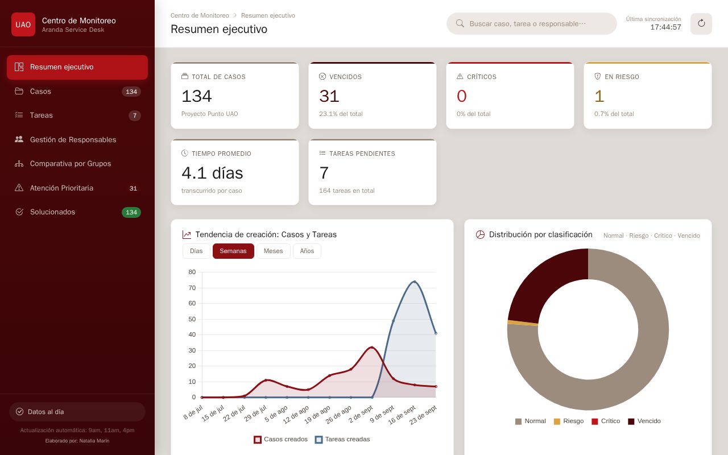The height and width of the screenshot is (455, 728).
Task: Click the Gestión de Responsables people icon
Action: coord(19,139)
